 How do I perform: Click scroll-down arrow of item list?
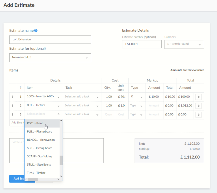pyautogui.click(x=61, y=176)
